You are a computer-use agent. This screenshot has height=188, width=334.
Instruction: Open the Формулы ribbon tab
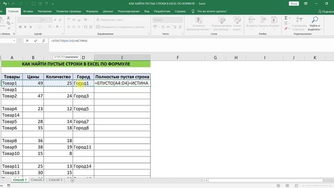pyautogui.click(x=92, y=11)
